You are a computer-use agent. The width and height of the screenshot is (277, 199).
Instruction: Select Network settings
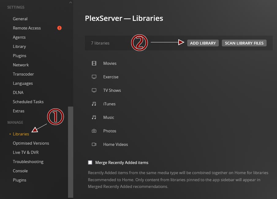pos(21,65)
